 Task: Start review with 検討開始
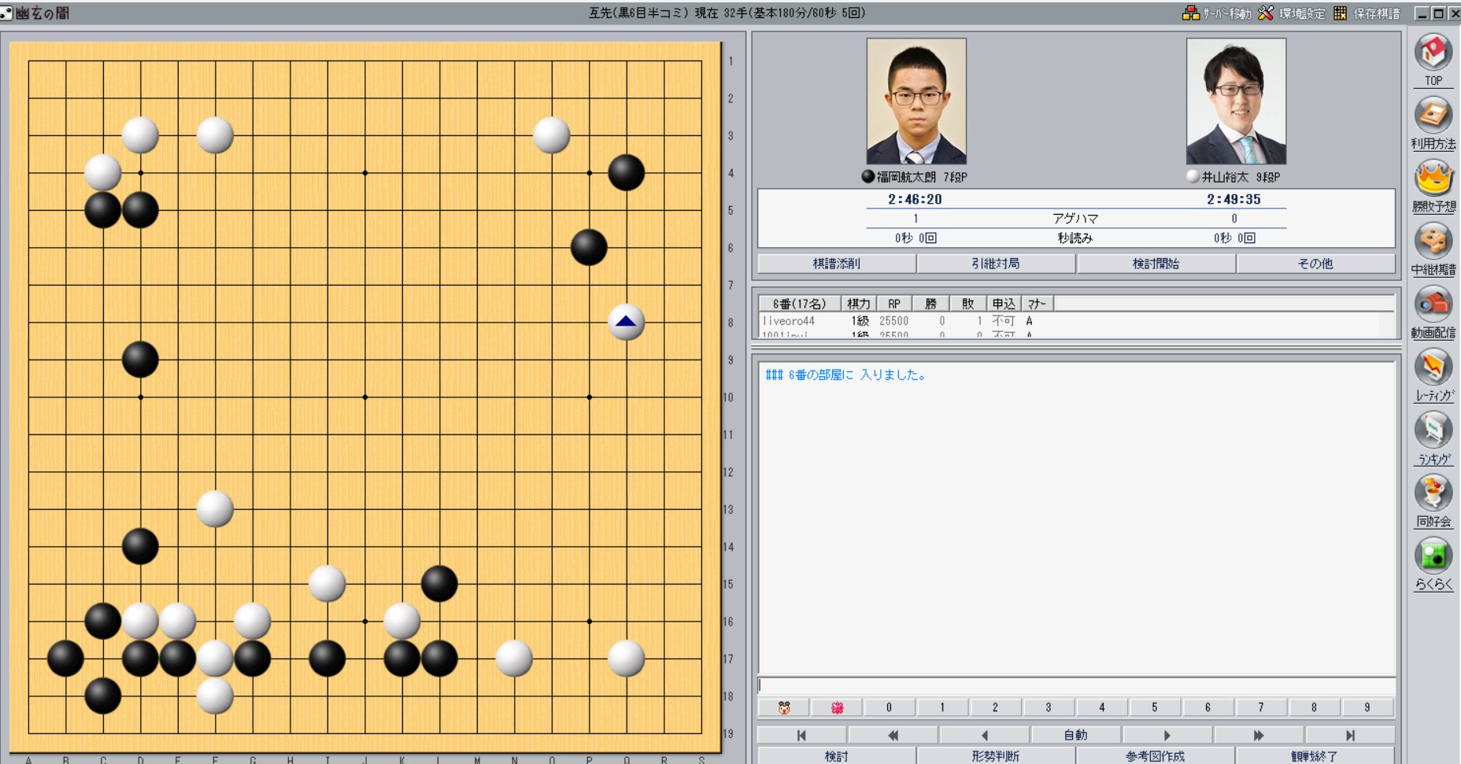tap(1156, 264)
